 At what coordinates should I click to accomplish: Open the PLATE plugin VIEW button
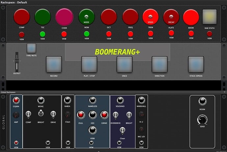click(171, 33)
